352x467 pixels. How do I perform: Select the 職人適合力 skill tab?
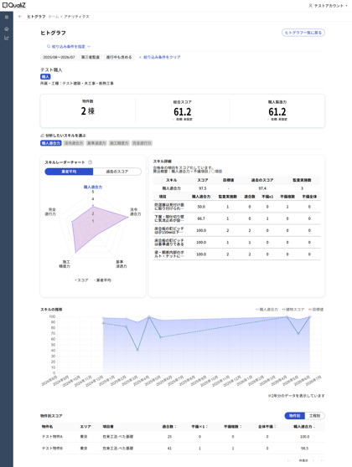point(51,143)
